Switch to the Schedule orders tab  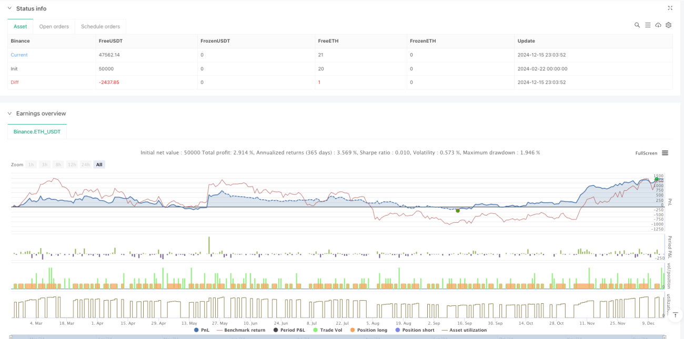[100, 26]
